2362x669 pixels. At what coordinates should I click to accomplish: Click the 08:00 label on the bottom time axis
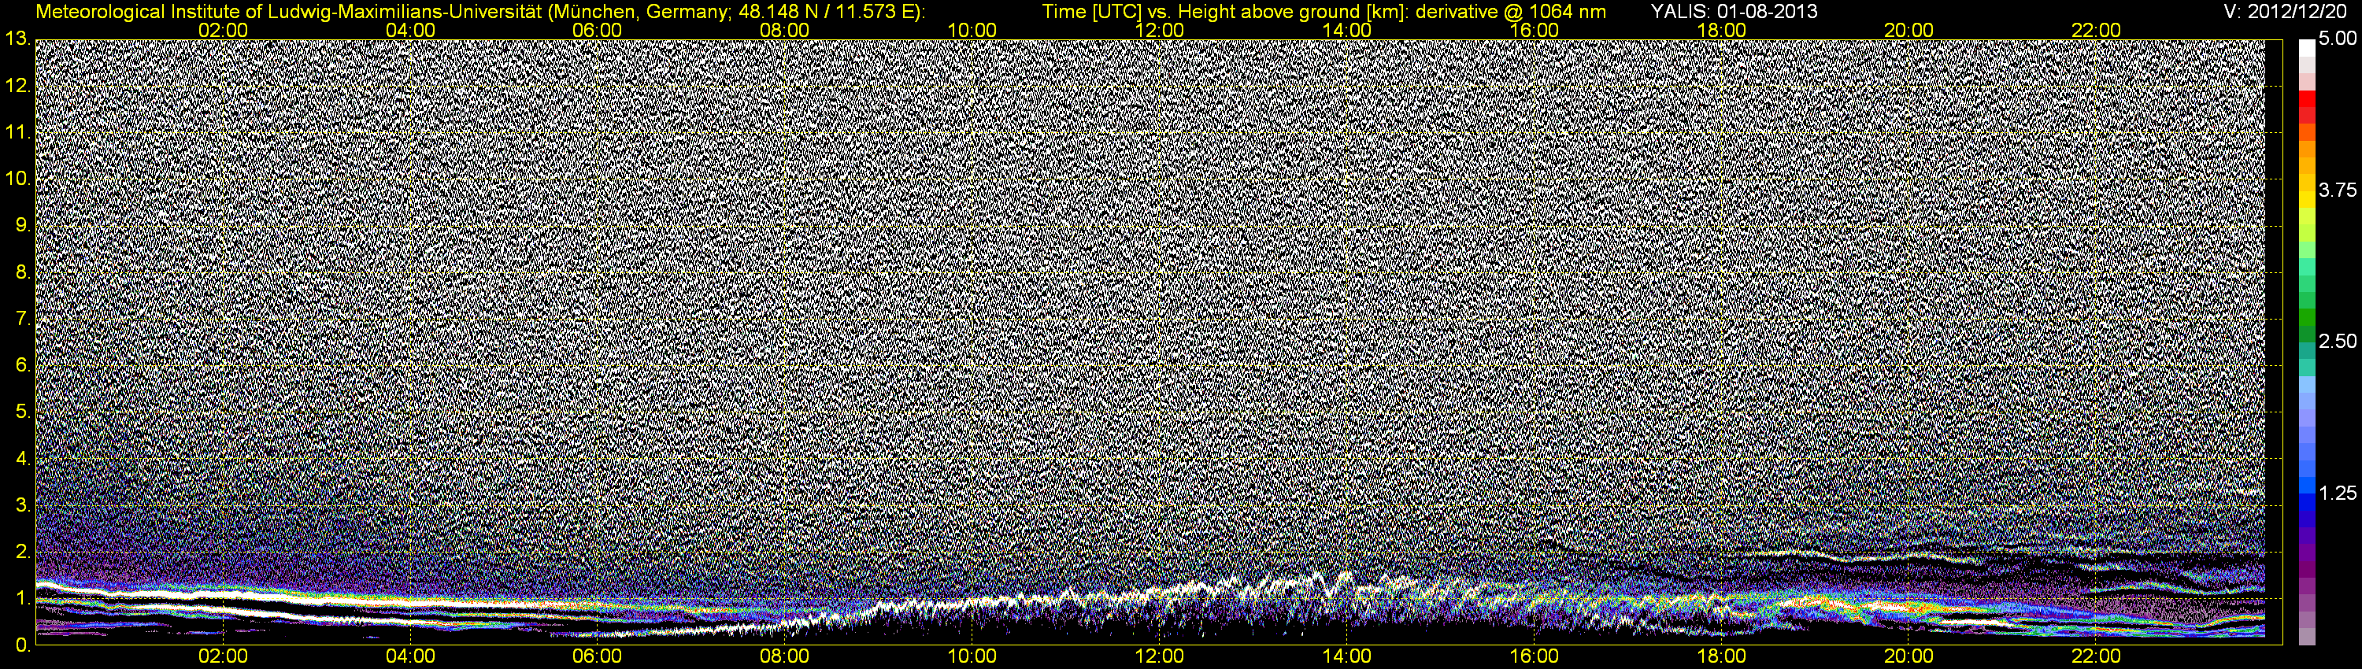click(x=785, y=657)
